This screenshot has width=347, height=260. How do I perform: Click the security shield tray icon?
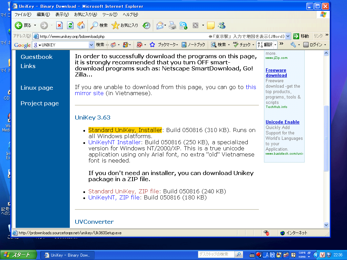329,255
